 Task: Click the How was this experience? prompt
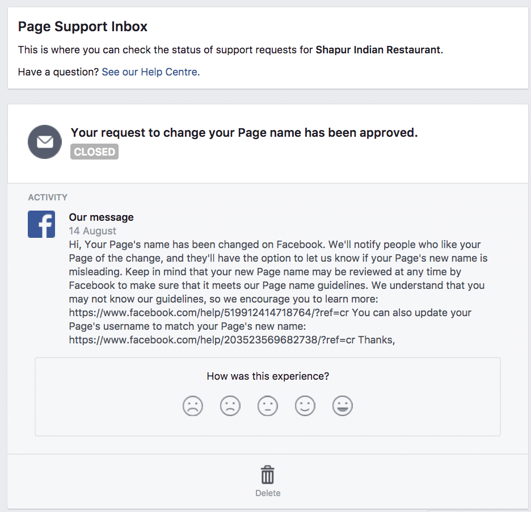268,376
